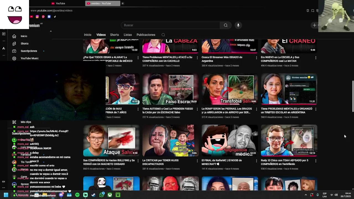Open 'Rudy: El Chico con TDAH' title link
Screen dimensions: 354x199
(285, 162)
